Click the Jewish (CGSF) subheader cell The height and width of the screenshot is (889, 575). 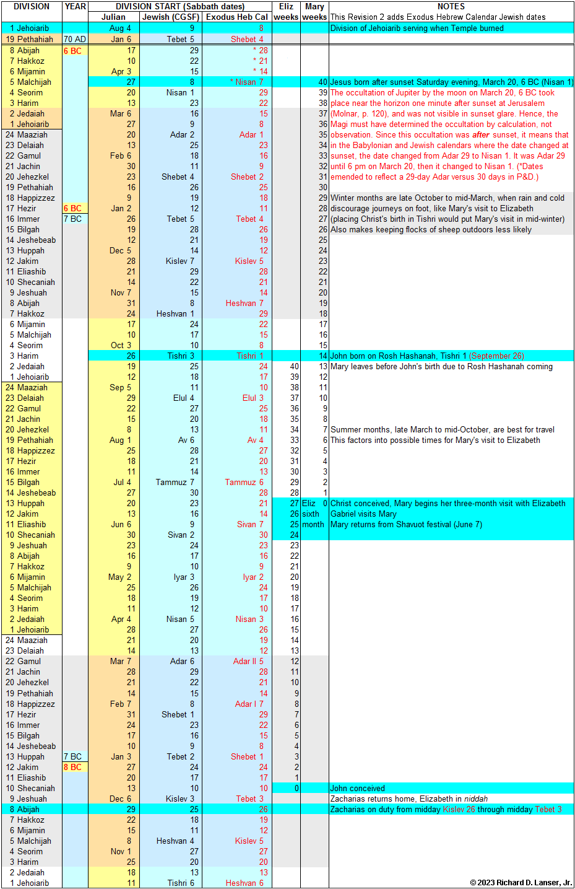click(171, 17)
